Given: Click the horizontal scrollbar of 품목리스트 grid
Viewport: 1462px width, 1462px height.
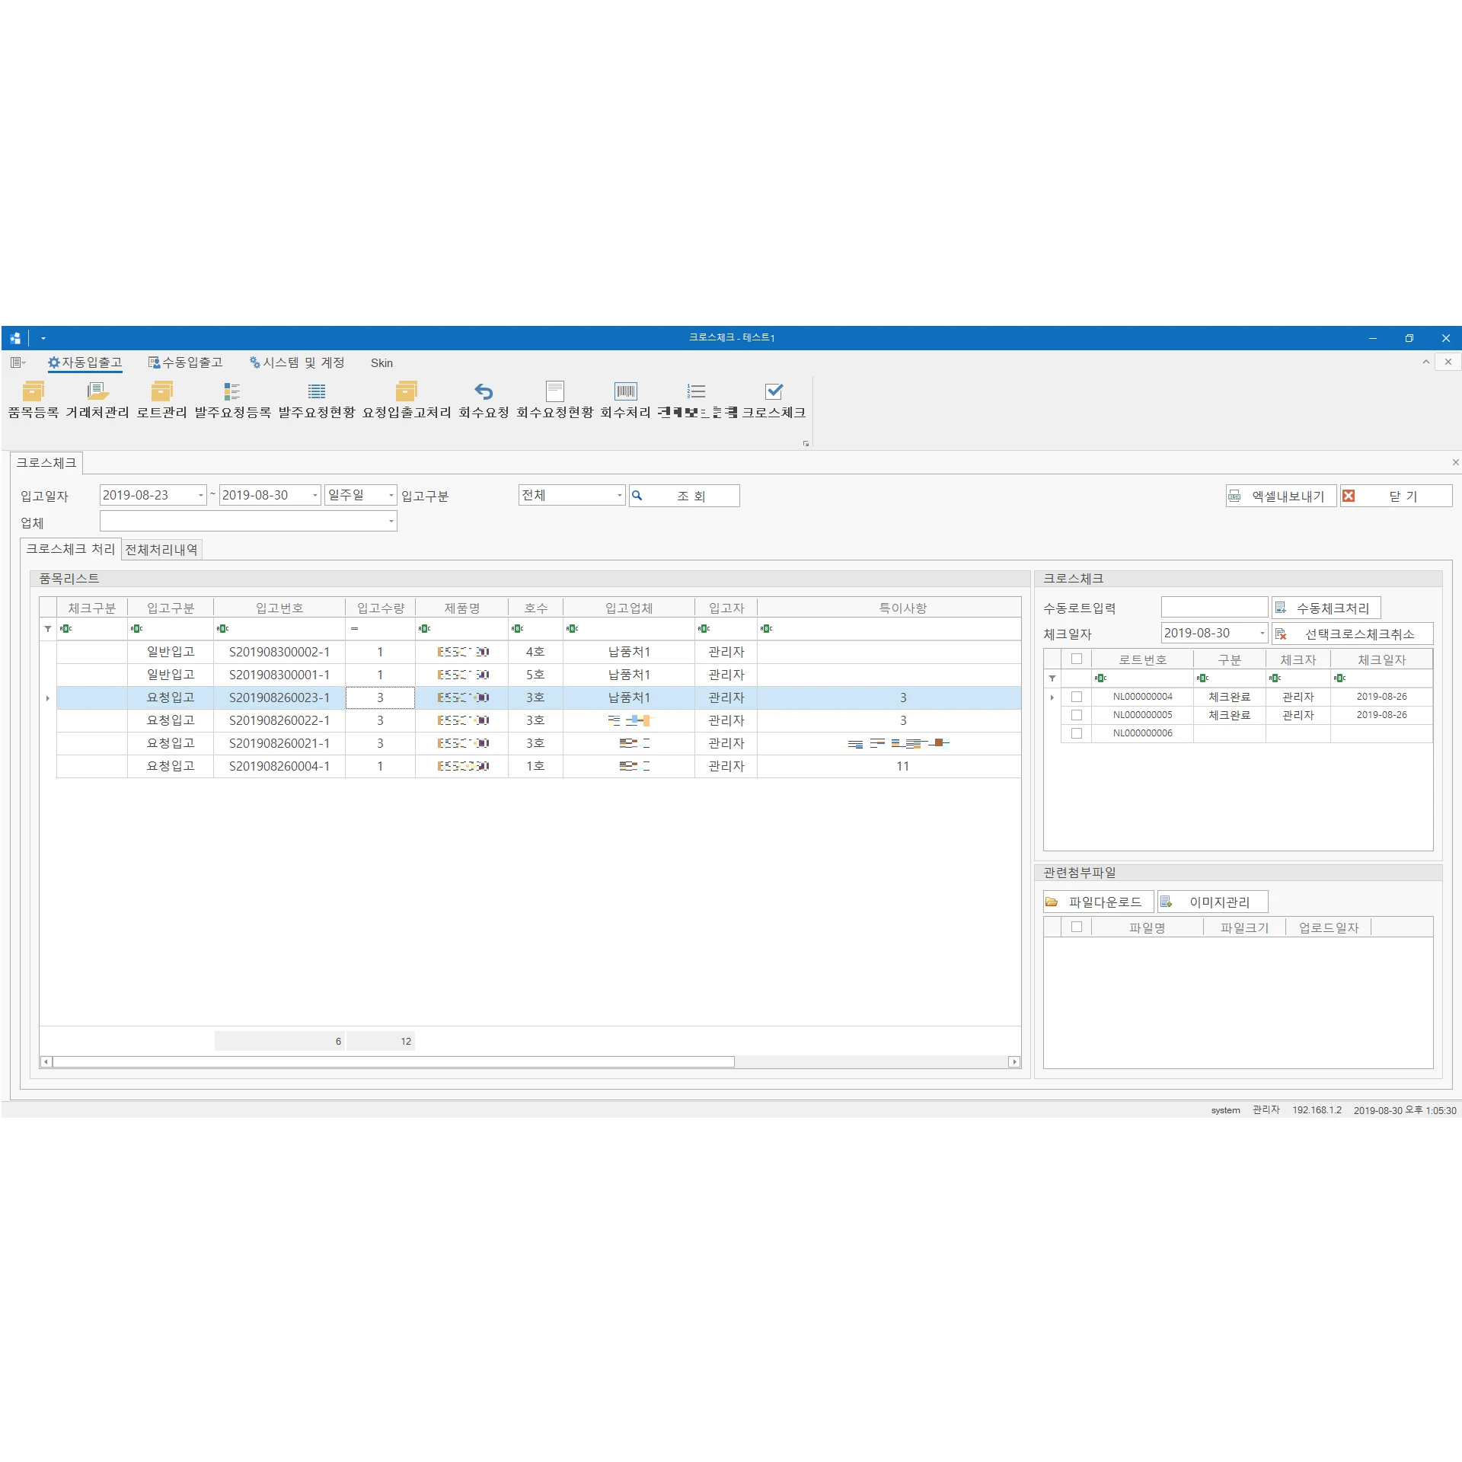Looking at the screenshot, I should pyautogui.click(x=393, y=1061).
